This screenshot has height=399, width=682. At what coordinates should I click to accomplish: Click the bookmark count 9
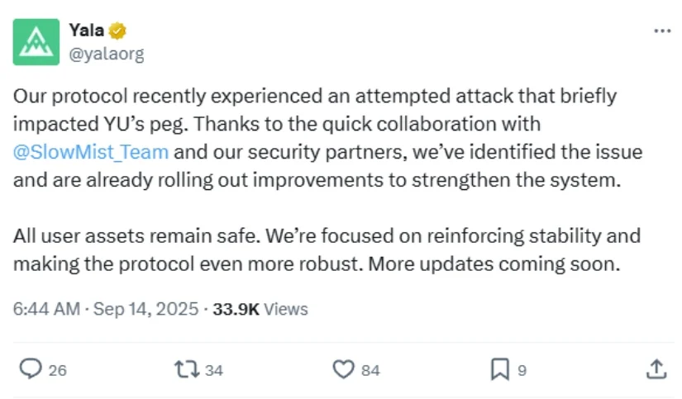[522, 370]
